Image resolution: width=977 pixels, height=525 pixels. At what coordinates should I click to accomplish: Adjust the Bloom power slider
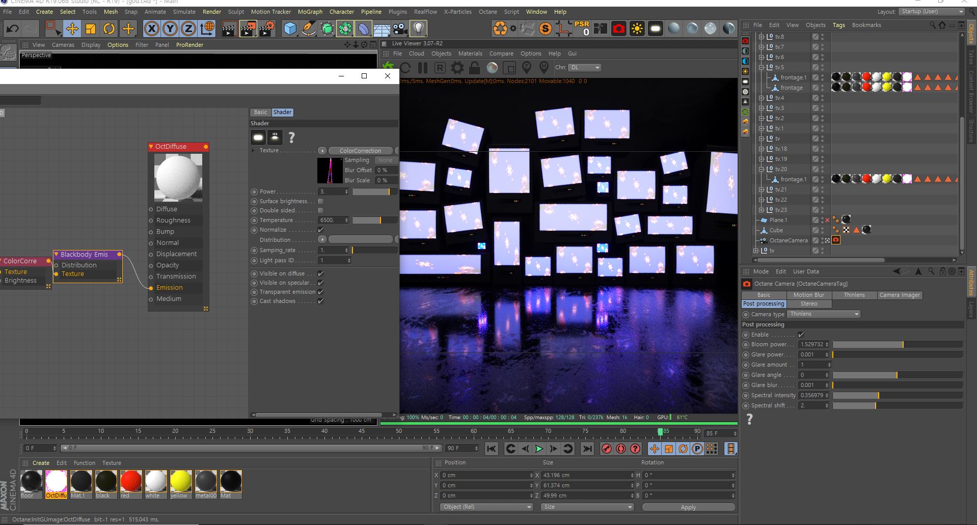coord(897,345)
